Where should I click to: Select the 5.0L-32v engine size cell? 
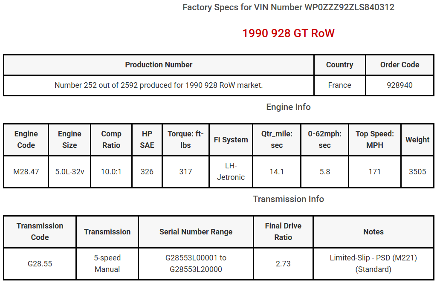(69, 172)
